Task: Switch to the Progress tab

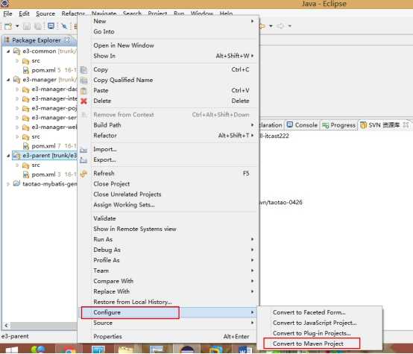Action: click(x=338, y=125)
